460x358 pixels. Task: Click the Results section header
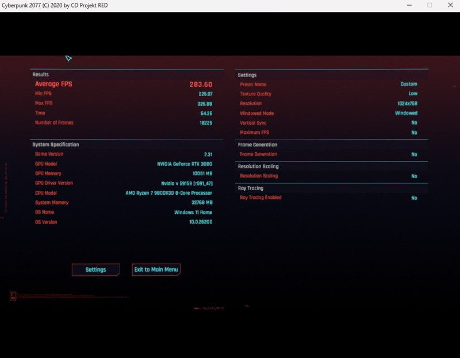pos(40,75)
